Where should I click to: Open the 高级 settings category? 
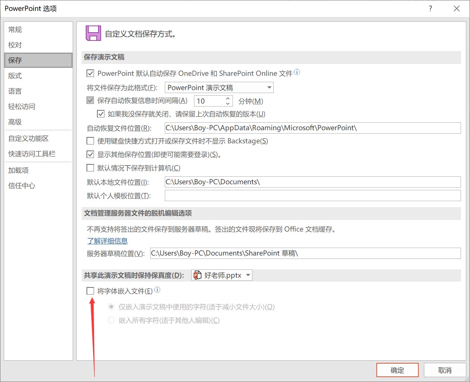(x=15, y=122)
